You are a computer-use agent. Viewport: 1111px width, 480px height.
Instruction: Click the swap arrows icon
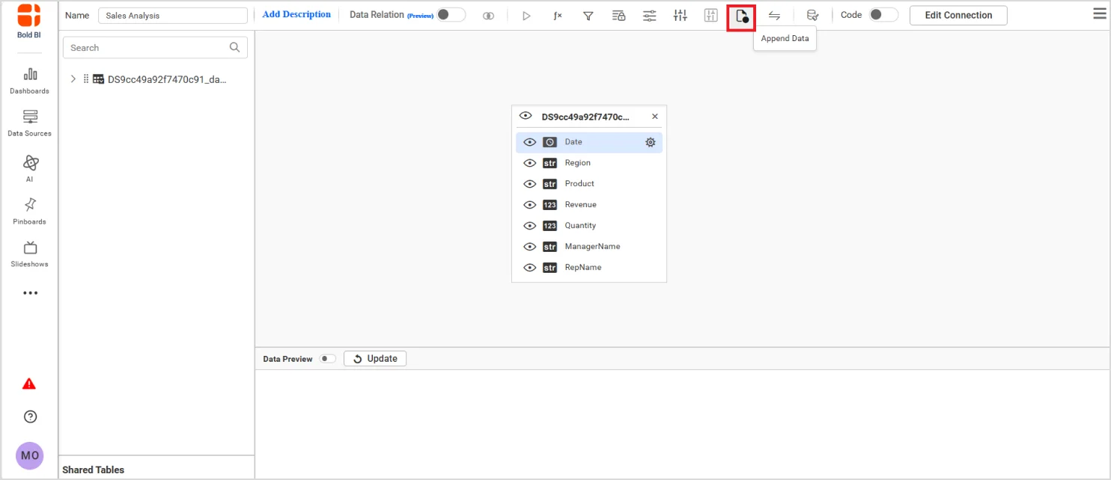(775, 16)
